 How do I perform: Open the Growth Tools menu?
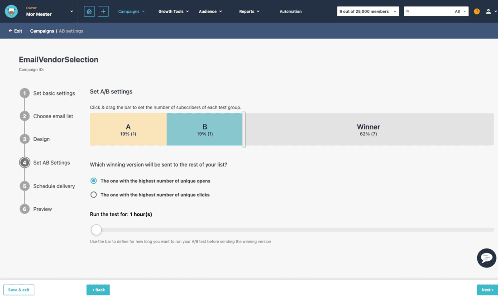click(173, 11)
